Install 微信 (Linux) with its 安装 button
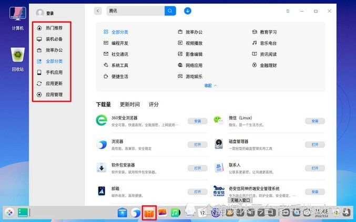This screenshot has height=222, width=356. [315, 121]
